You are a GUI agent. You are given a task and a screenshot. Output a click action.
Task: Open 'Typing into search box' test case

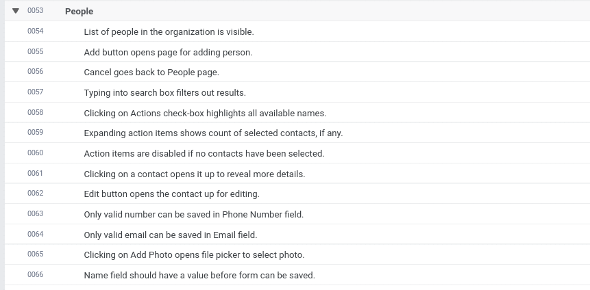(x=164, y=92)
